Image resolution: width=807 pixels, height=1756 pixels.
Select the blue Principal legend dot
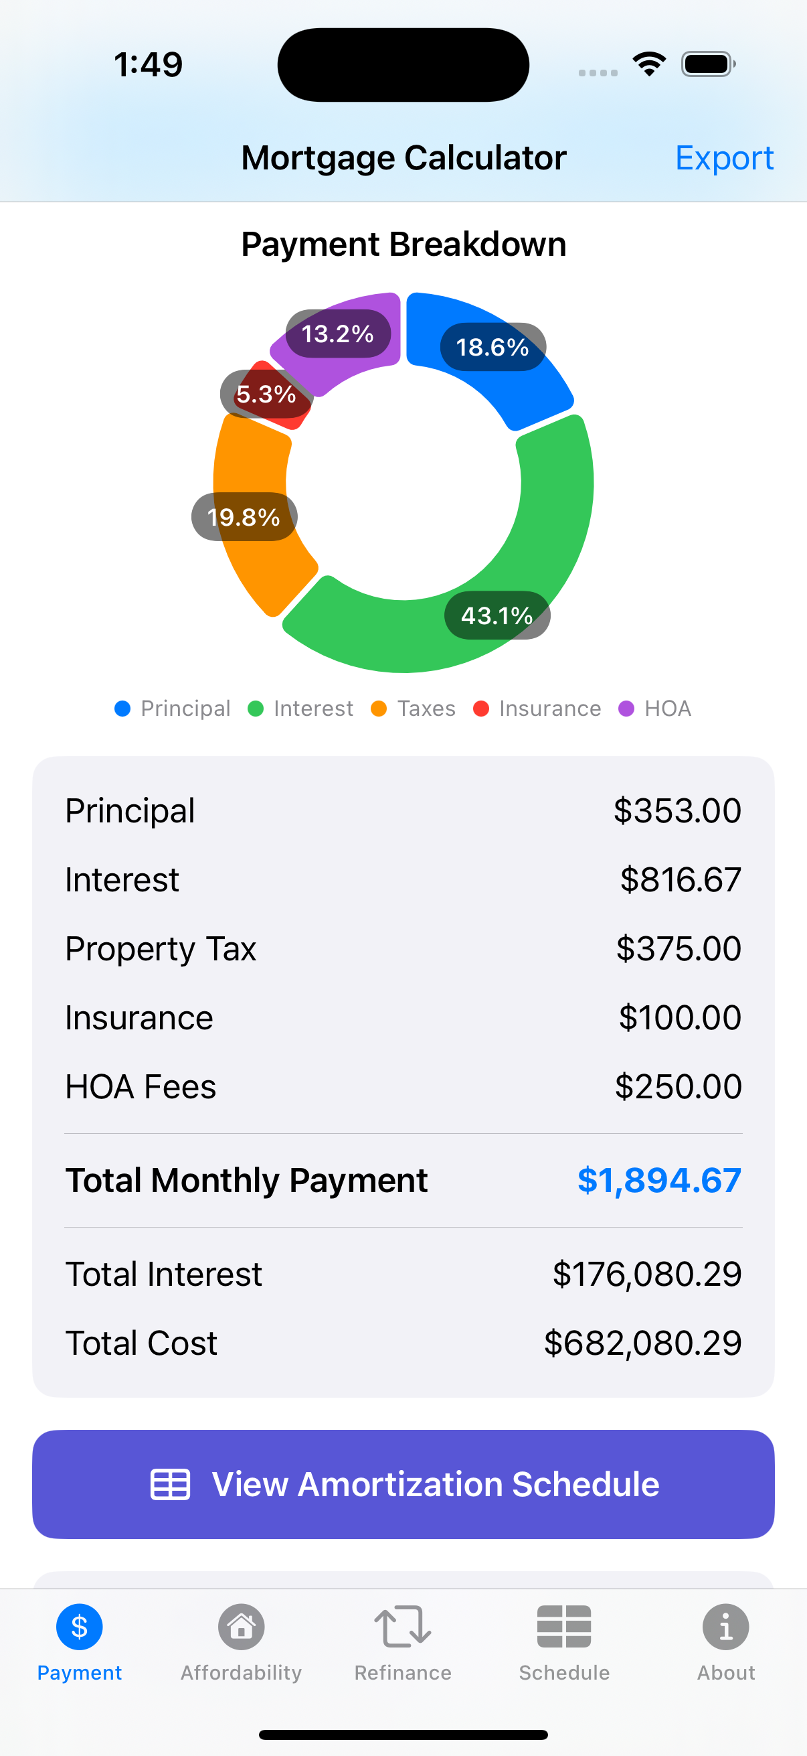tap(122, 709)
